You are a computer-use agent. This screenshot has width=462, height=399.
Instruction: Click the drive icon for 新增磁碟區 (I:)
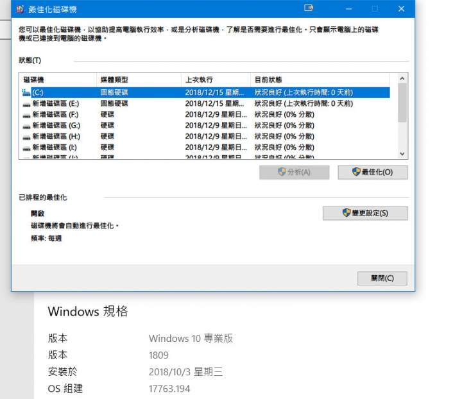tap(26, 148)
